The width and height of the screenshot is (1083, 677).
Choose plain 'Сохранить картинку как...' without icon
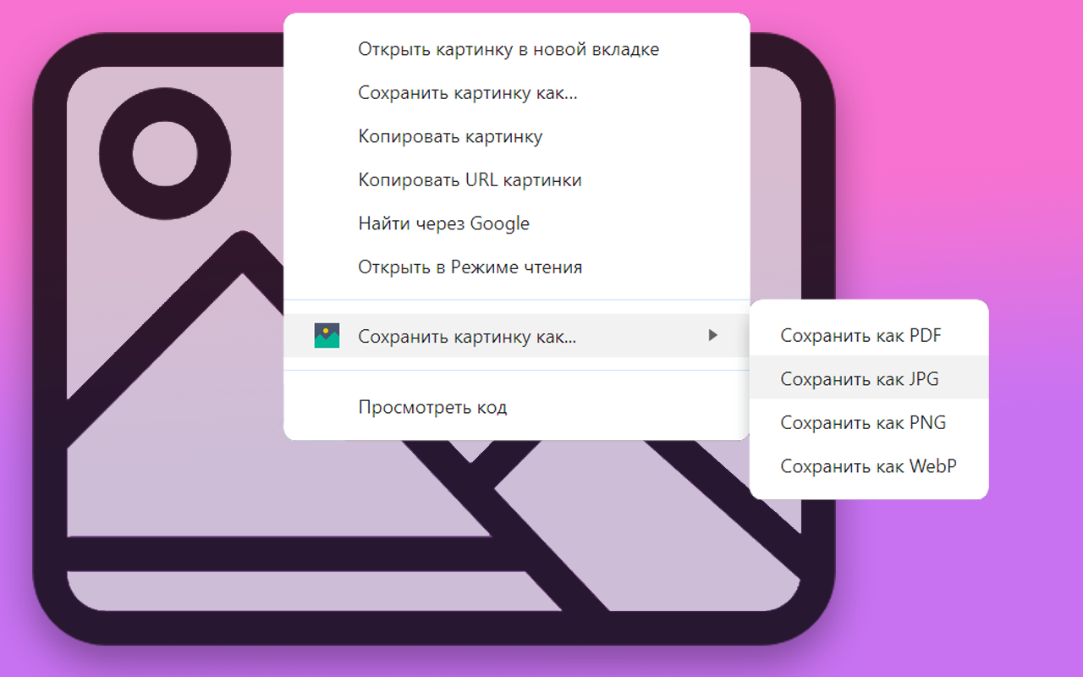pyautogui.click(x=516, y=93)
